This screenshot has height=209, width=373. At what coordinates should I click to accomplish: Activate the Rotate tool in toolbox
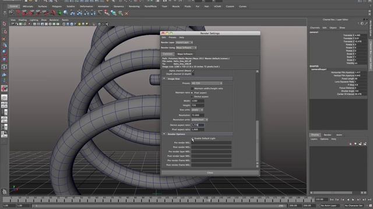click(x=4, y=52)
